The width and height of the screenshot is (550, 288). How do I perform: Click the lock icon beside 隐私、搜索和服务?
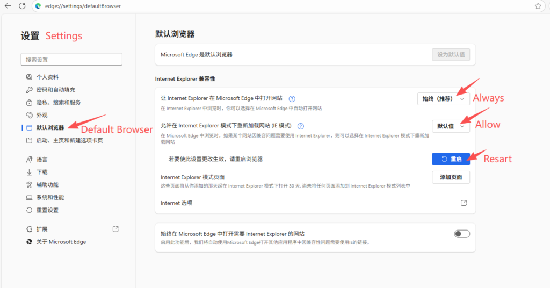[x=29, y=103]
